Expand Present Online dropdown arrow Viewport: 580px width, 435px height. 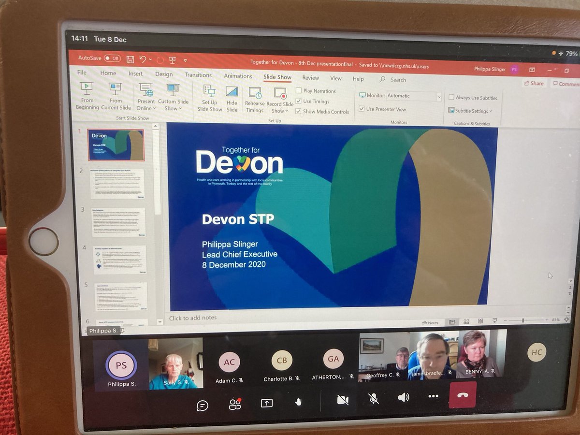pos(154,109)
